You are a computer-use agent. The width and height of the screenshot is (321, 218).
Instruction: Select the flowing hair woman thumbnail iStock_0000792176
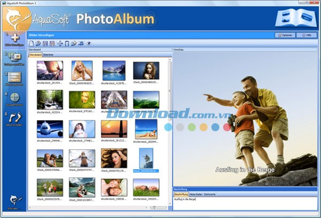click(114, 158)
